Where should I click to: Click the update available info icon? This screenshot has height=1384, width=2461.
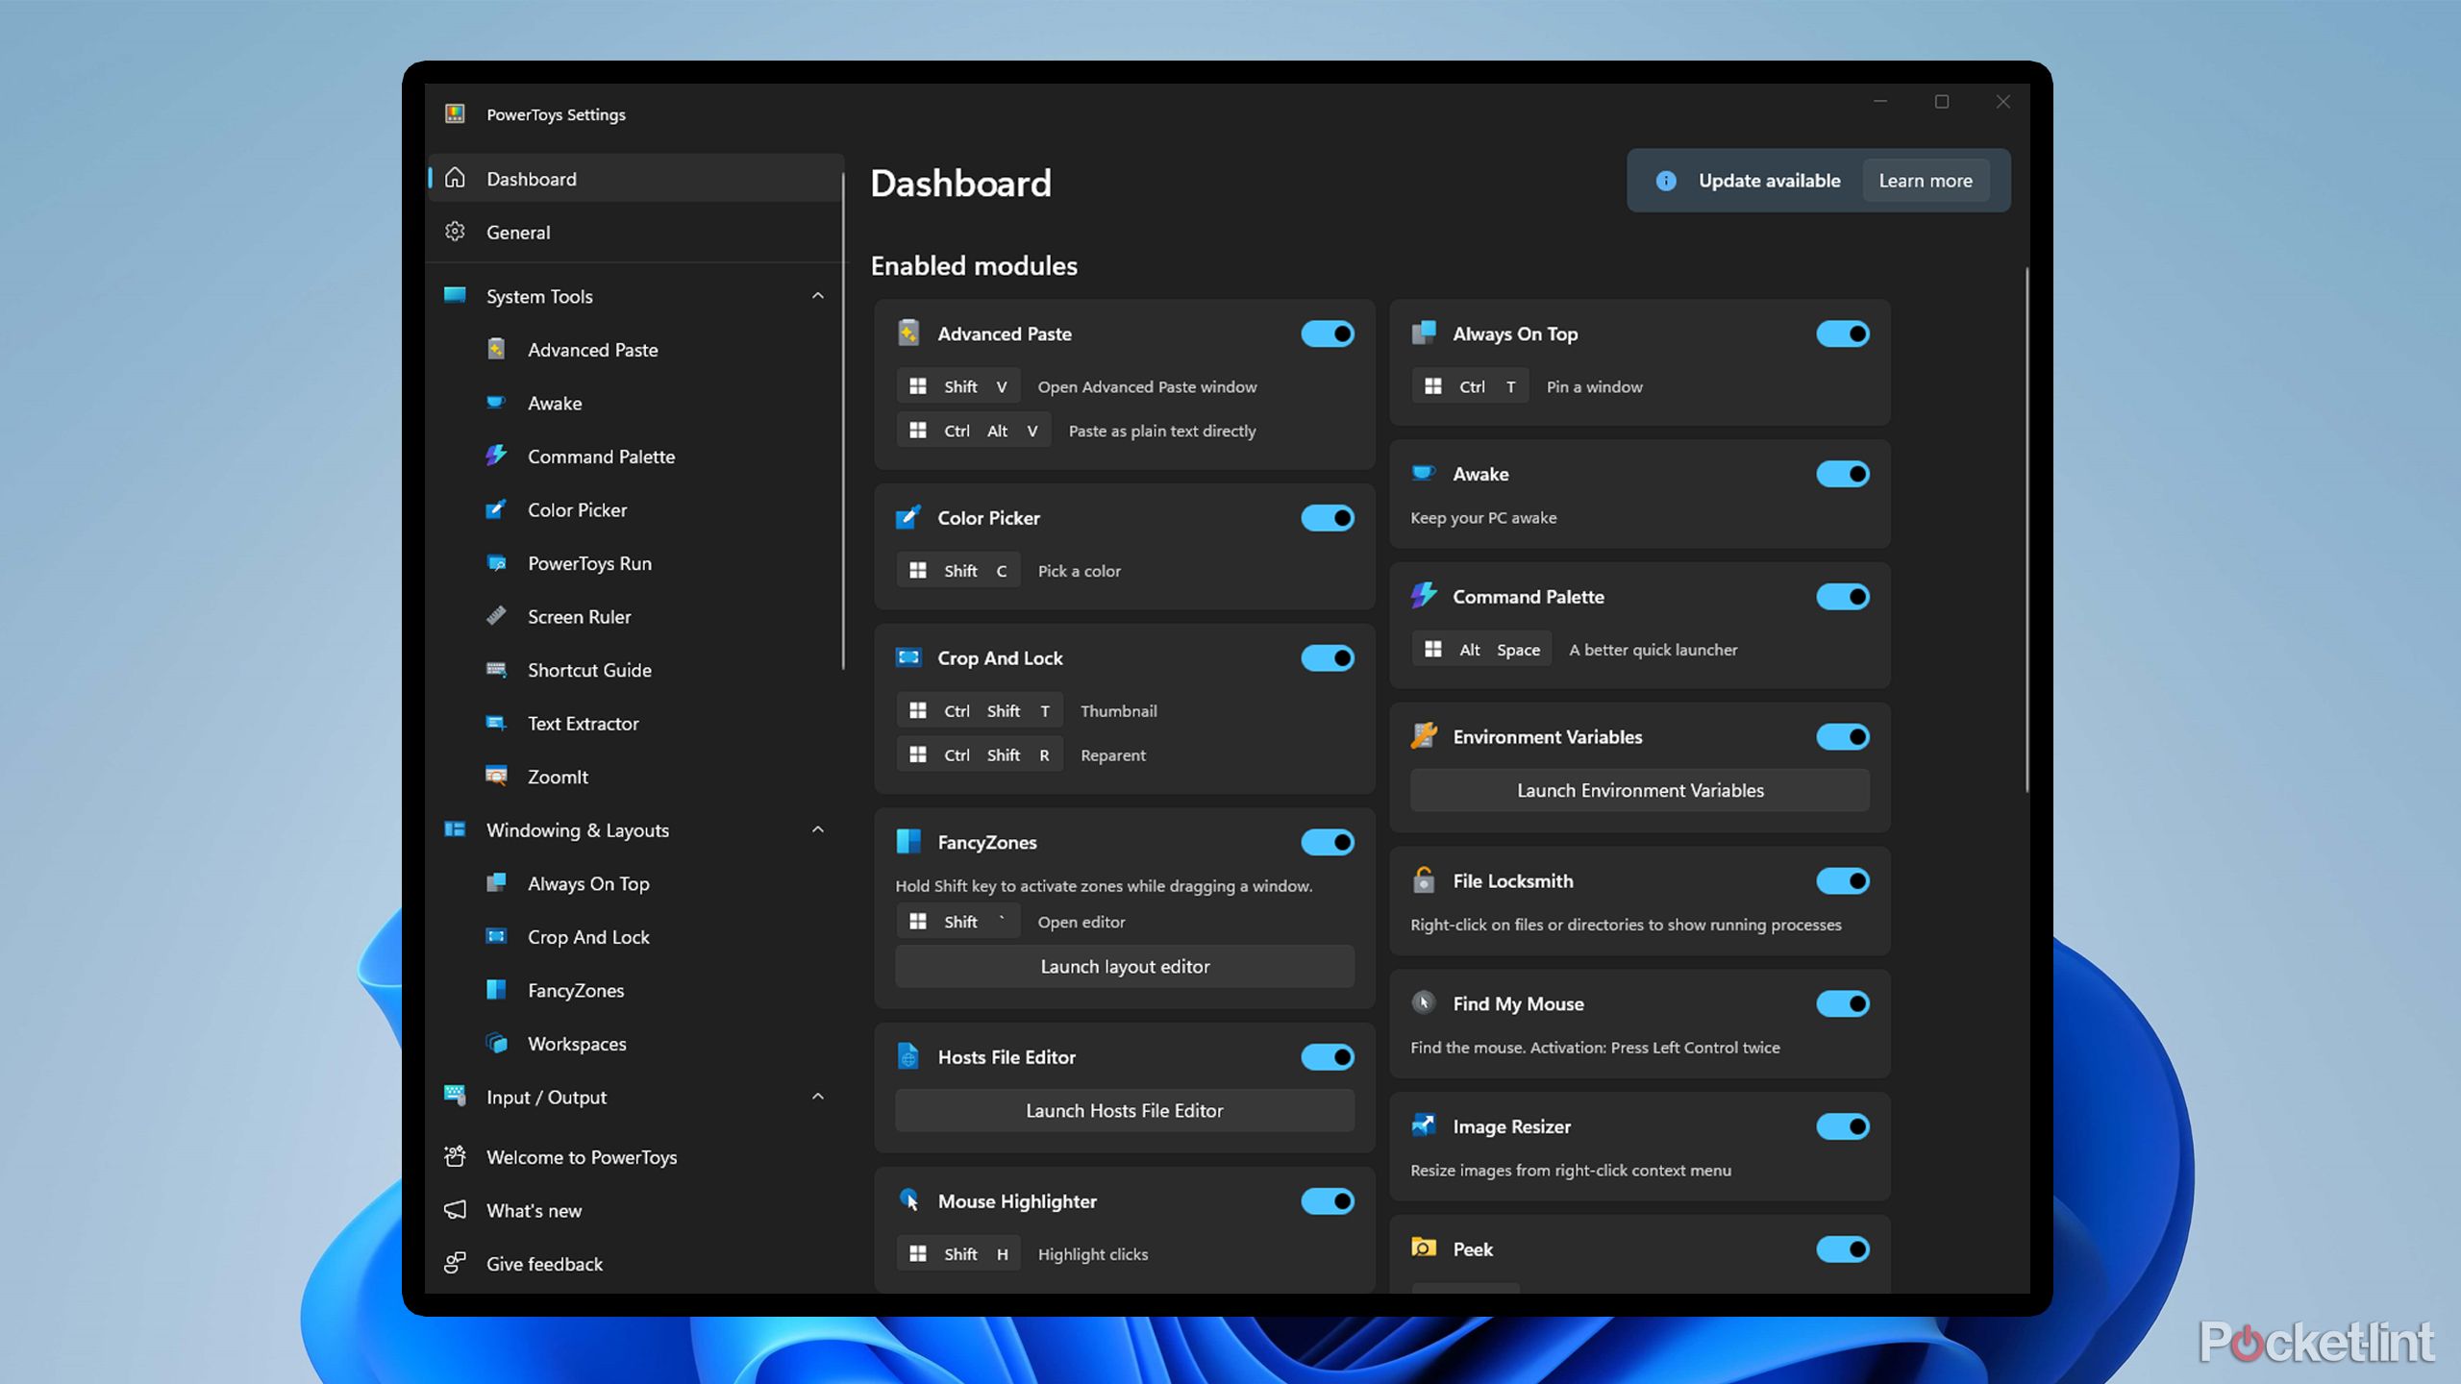1666,181
